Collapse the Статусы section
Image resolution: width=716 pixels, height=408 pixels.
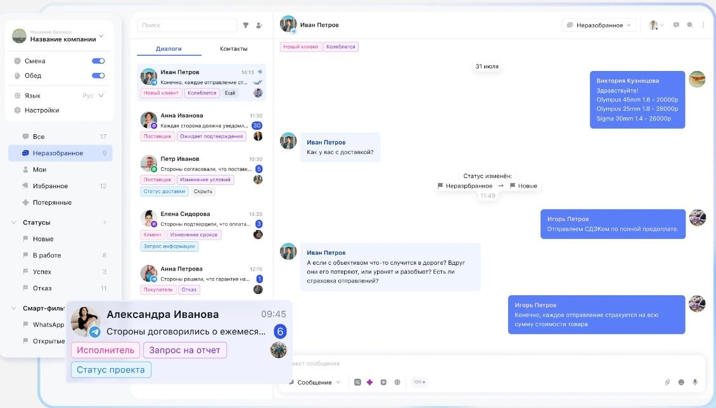coord(14,222)
